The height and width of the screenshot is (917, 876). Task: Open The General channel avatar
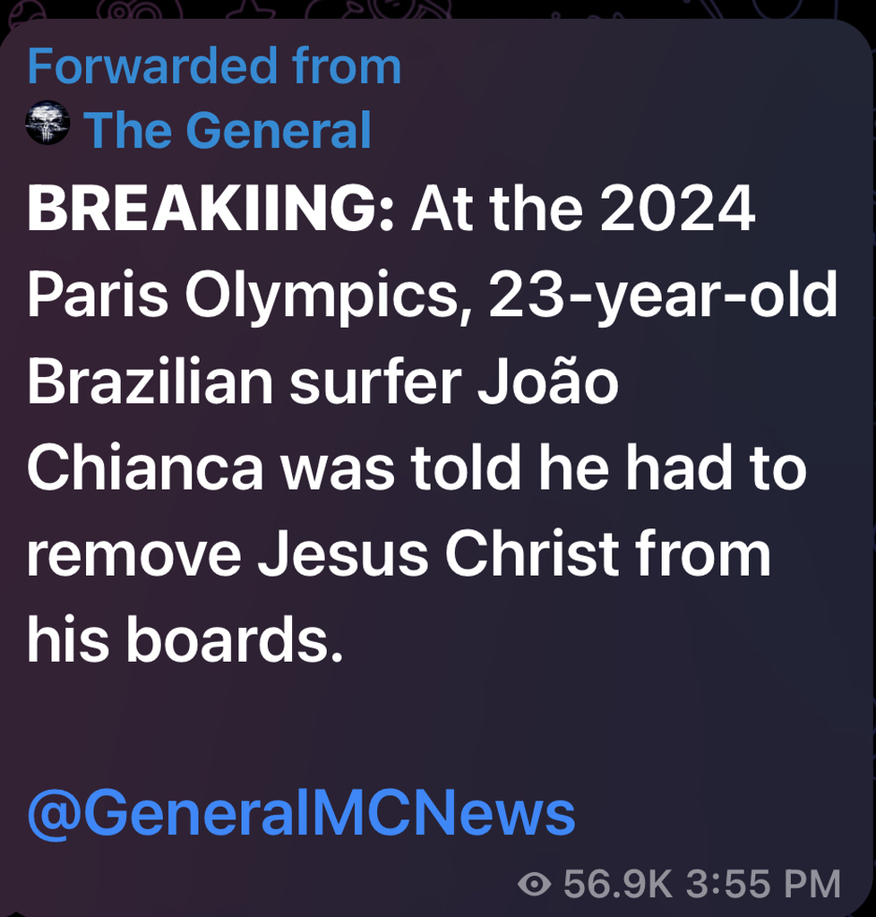[48, 123]
